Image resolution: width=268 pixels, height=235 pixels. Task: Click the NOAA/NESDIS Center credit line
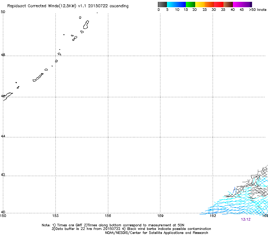(x=156, y=233)
